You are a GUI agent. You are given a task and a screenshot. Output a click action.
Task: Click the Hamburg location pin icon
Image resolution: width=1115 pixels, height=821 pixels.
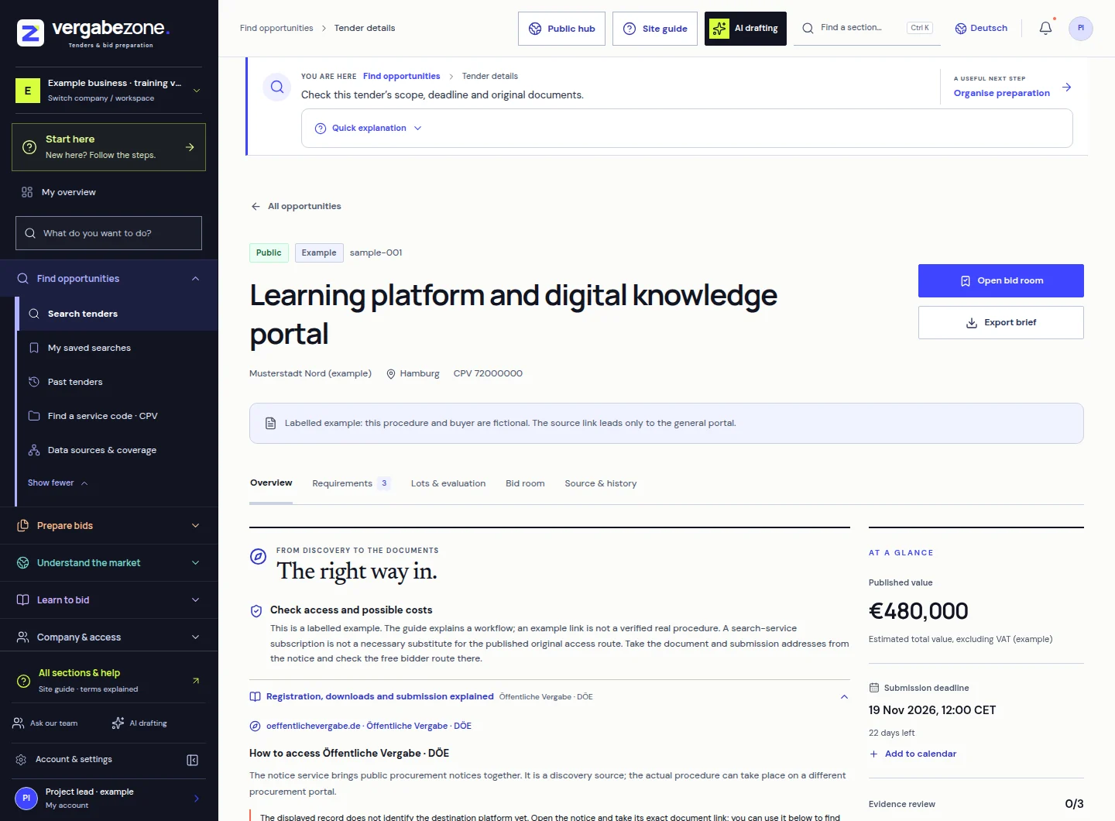(391, 373)
